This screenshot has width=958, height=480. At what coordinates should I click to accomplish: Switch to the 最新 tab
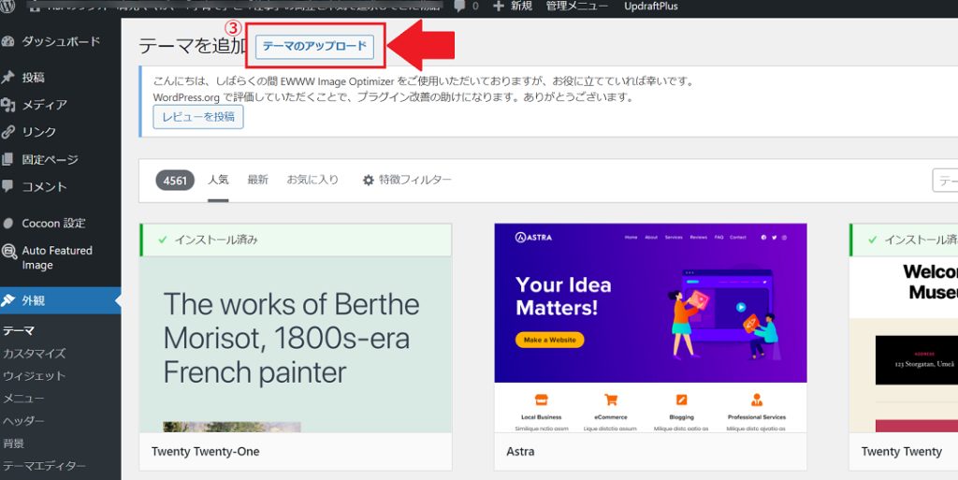[258, 181]
